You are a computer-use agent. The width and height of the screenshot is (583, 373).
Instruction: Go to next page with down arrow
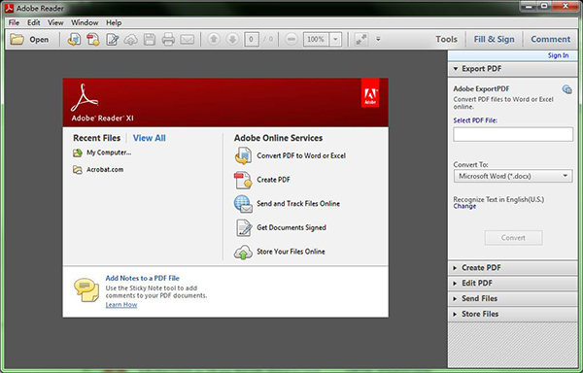click(x=232, y=39)
